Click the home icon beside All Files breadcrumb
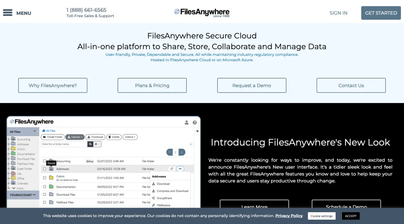Screen dimensions: 404x224 click(43, 131)
